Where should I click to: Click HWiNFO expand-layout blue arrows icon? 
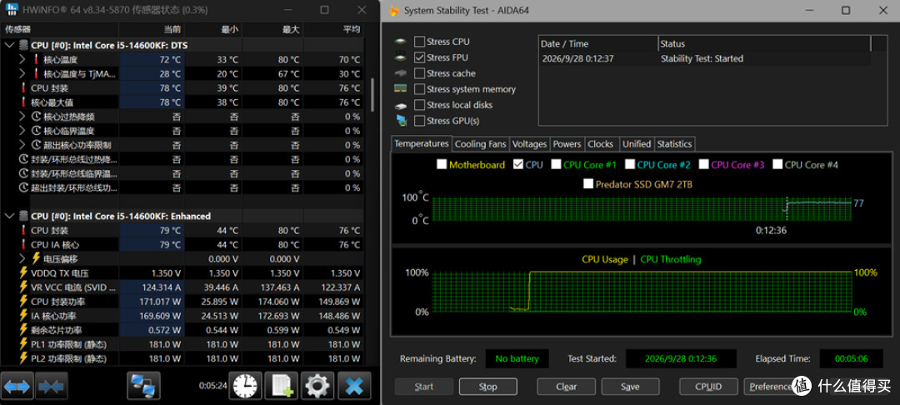[17, 386]
